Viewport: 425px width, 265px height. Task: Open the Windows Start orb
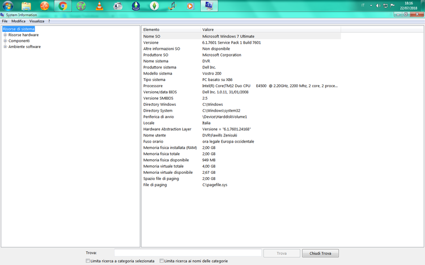click(x=7, y=6)
